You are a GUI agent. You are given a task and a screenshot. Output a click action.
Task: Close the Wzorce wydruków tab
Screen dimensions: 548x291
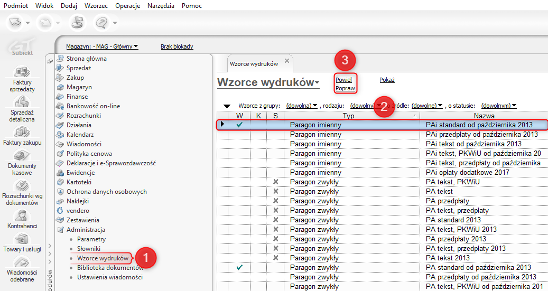pos(287,61)
